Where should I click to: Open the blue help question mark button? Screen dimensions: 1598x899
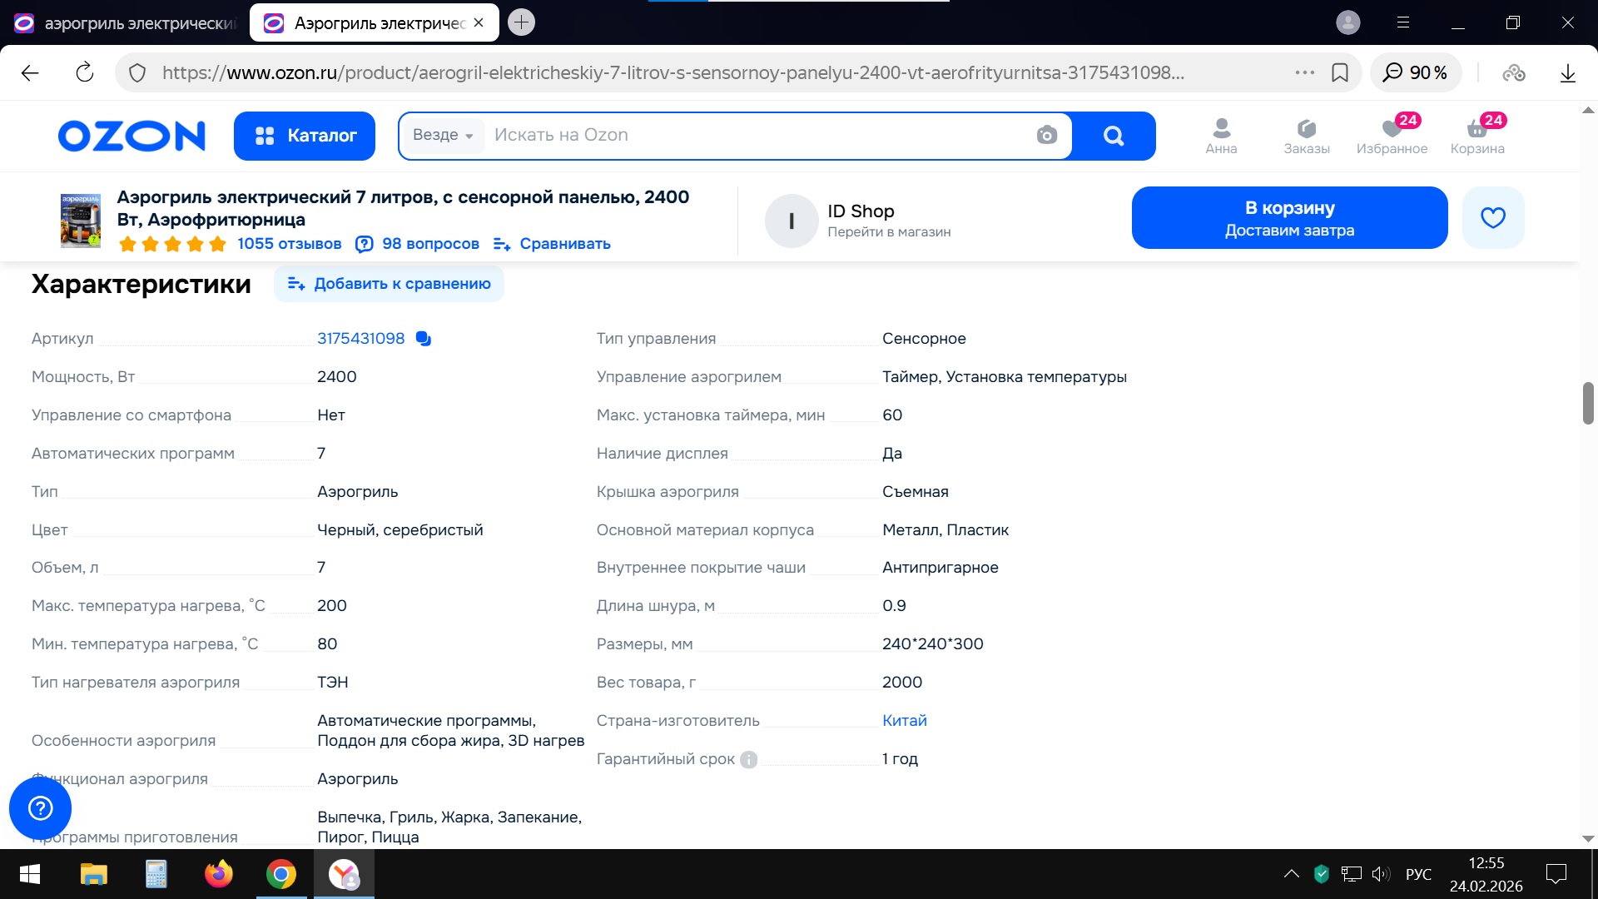tap(40, 807)
